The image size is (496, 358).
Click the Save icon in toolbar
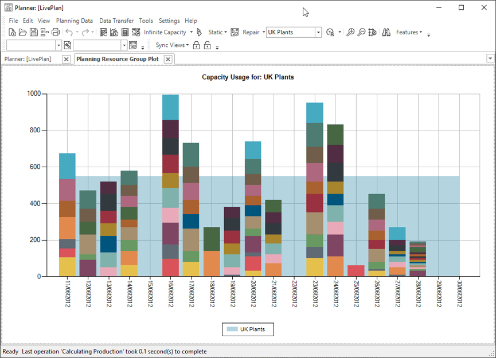(34, 33)
